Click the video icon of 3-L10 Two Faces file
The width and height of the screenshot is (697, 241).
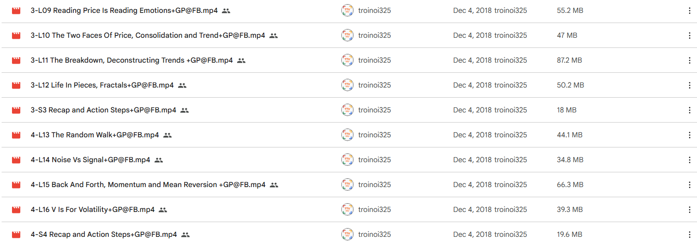[16, 35]
